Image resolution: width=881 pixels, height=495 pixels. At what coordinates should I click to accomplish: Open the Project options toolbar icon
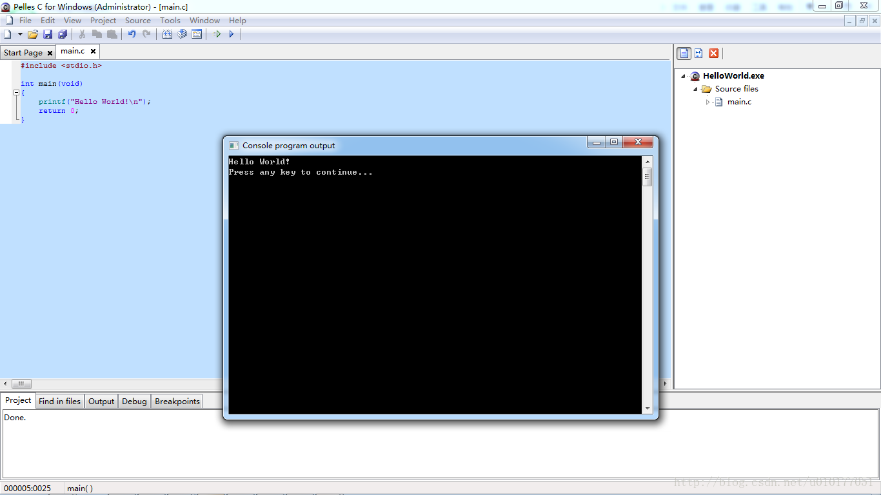[197, 34]
